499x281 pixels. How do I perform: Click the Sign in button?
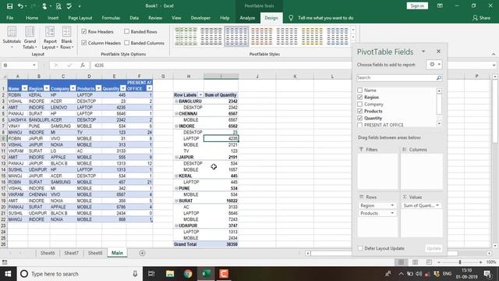(x=417, y=5)
